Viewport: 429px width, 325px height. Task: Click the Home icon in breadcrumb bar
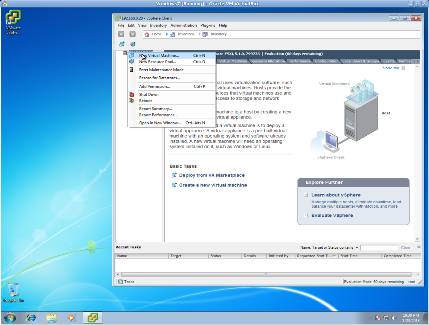147,34
